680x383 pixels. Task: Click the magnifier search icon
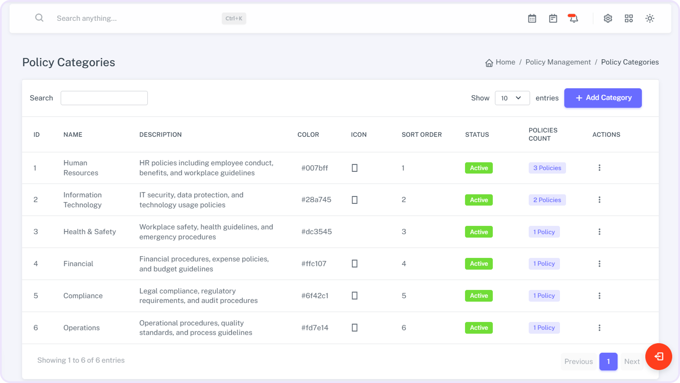click(x=39, y=18)
